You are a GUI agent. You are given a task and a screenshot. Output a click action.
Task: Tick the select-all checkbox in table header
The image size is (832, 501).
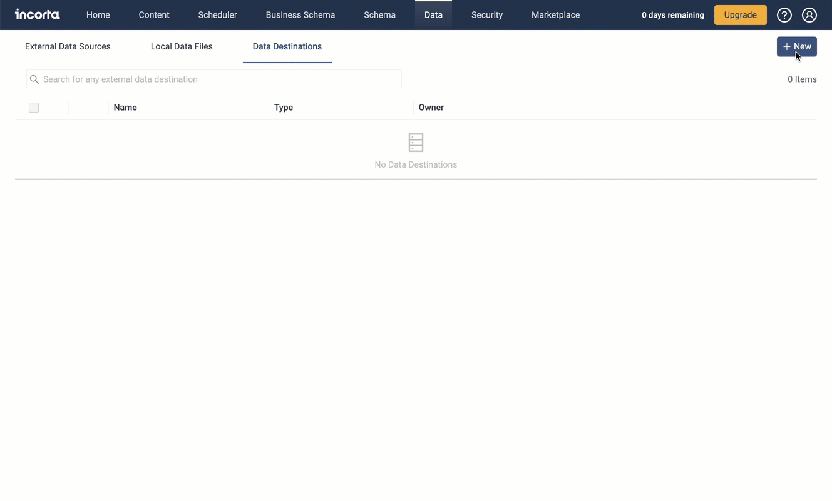(34, 108)
